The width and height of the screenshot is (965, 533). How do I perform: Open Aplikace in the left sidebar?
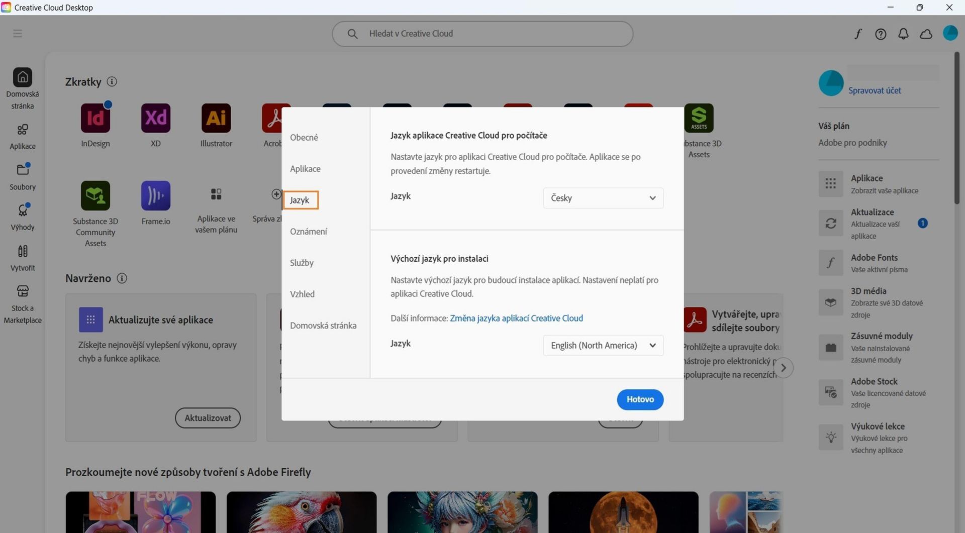23,137
